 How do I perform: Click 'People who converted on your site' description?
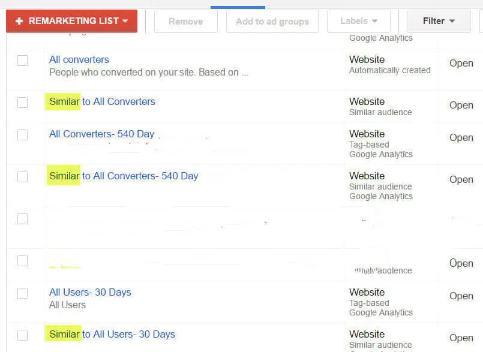coord(149,72)
